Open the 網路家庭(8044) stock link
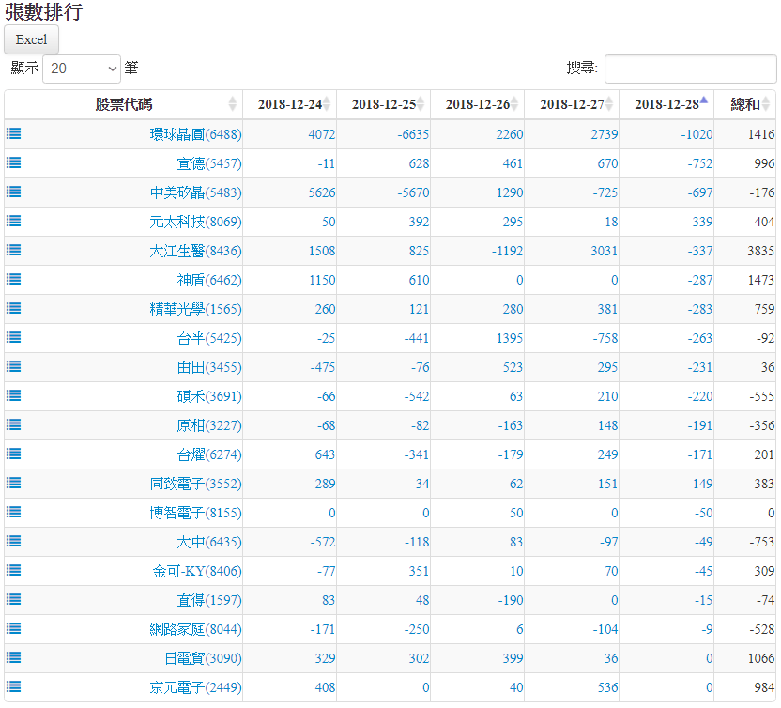The width and height of the screenshot is (781, 708). [195, 629]
